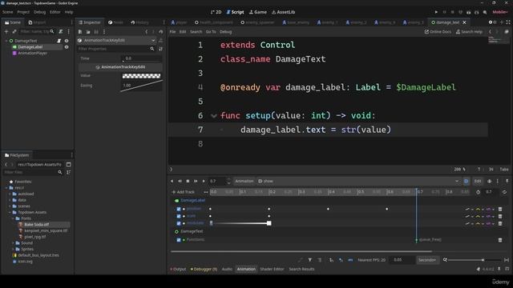Switch to the 2D workspace
Viewport: 513px width, 288px height.
216,12
